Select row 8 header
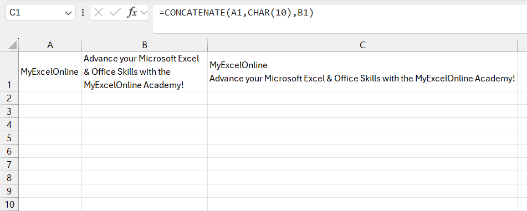This screenshot has height=211, width=527. tap(9, 178)
